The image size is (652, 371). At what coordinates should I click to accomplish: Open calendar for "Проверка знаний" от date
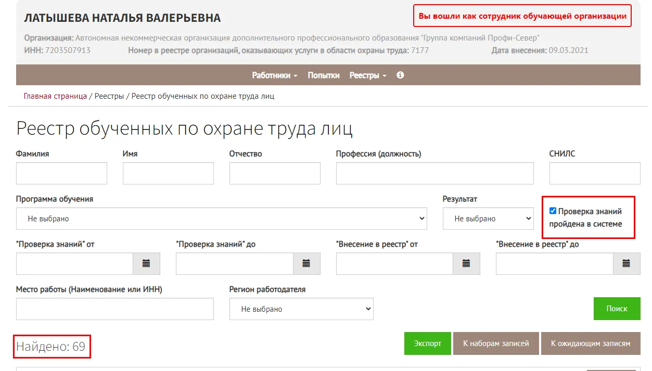tap(146, 263)
